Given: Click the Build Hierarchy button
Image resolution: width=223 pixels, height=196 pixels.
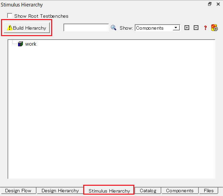Looking at the screenshot, I should 27,28.
